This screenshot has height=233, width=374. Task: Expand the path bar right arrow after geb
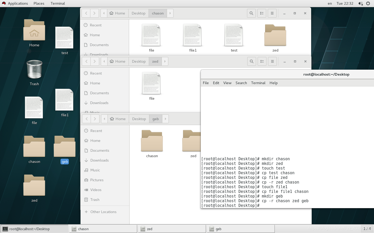[165, 119]
